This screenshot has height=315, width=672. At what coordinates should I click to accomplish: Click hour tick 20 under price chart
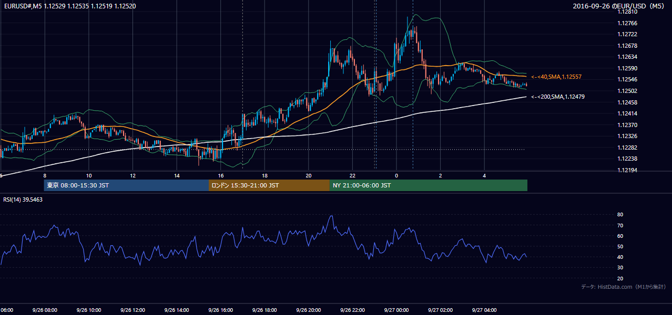tap(309, 175)
